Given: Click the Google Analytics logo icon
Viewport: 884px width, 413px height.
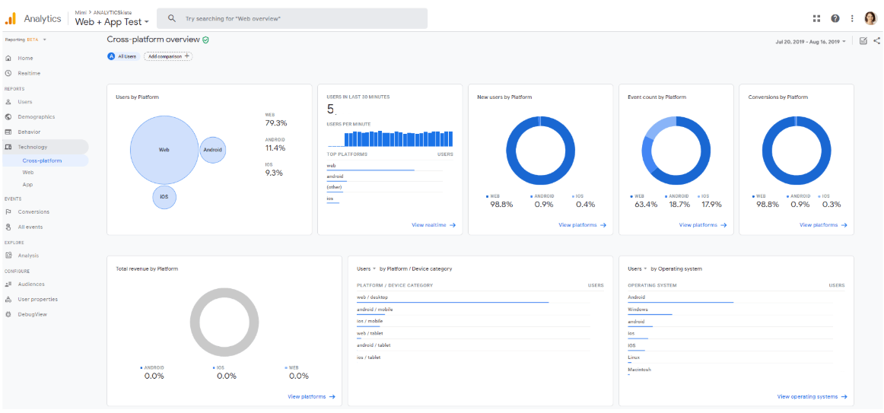Looking at the screenshot, I should (11, 18).
